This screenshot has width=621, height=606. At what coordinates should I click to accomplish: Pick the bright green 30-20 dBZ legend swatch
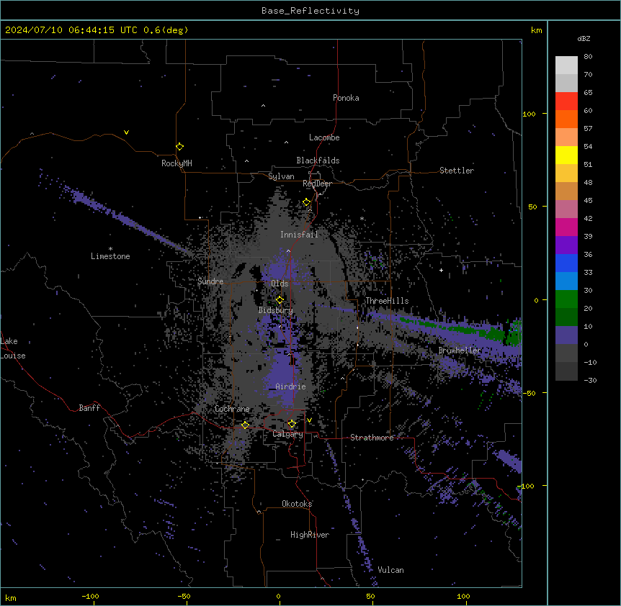[x=566, y=299]
